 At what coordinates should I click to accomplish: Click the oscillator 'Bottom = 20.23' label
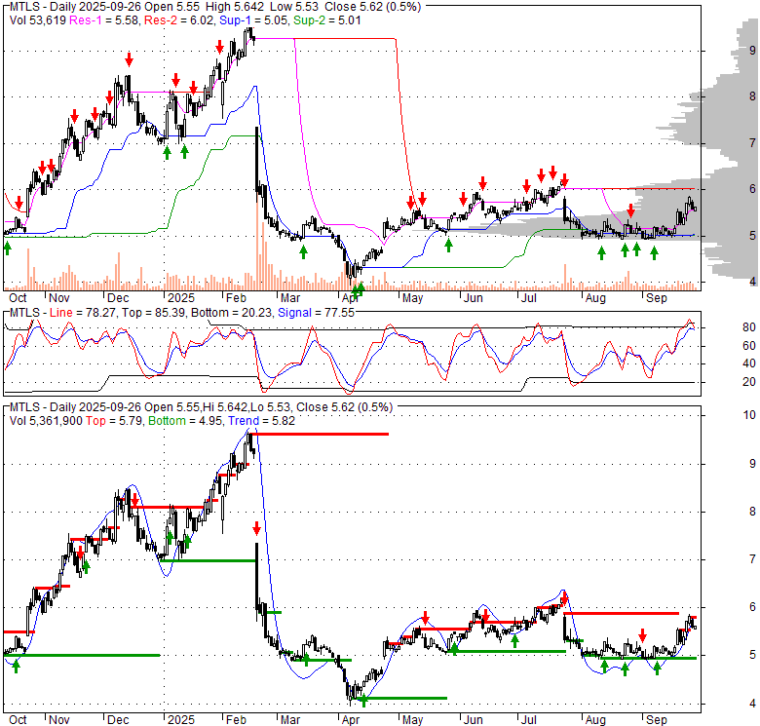[x=232, y=313]
